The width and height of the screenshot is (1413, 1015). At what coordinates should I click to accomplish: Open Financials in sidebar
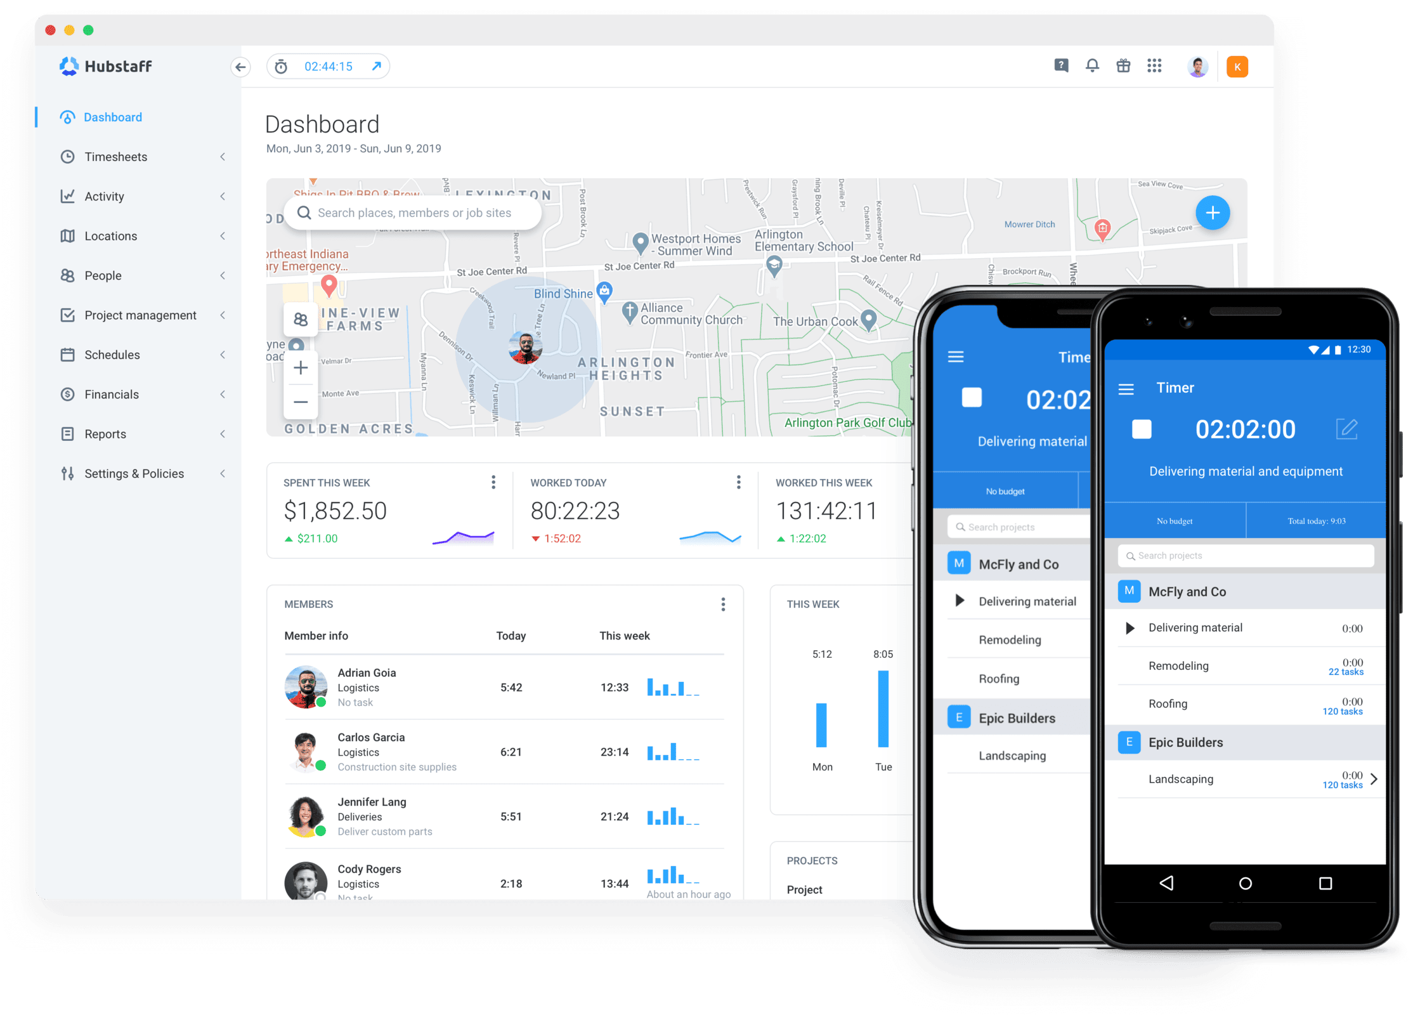coord(110,394)
